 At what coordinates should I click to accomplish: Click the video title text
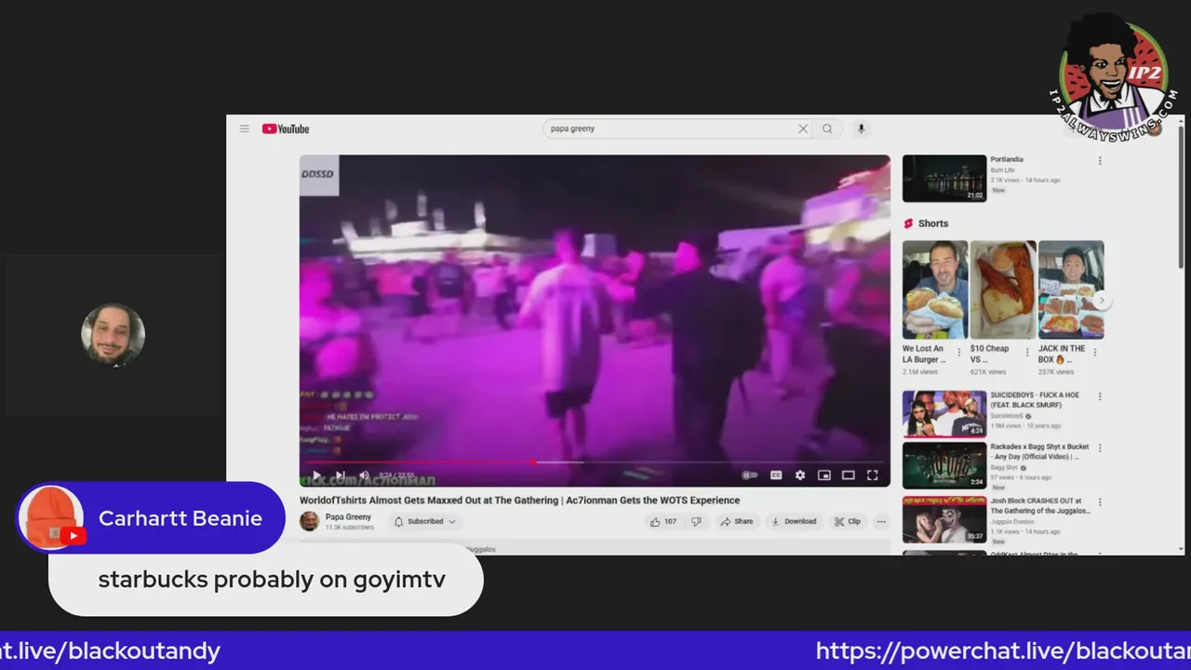click(519, 501)
